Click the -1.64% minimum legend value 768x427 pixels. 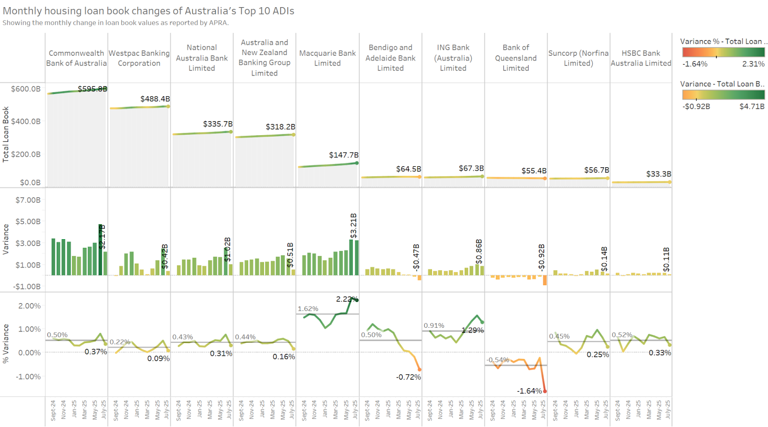(695, 64)
